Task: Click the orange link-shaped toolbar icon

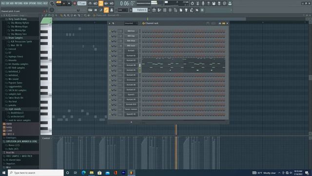Action: pyautogui.click(x=106, y=10)
